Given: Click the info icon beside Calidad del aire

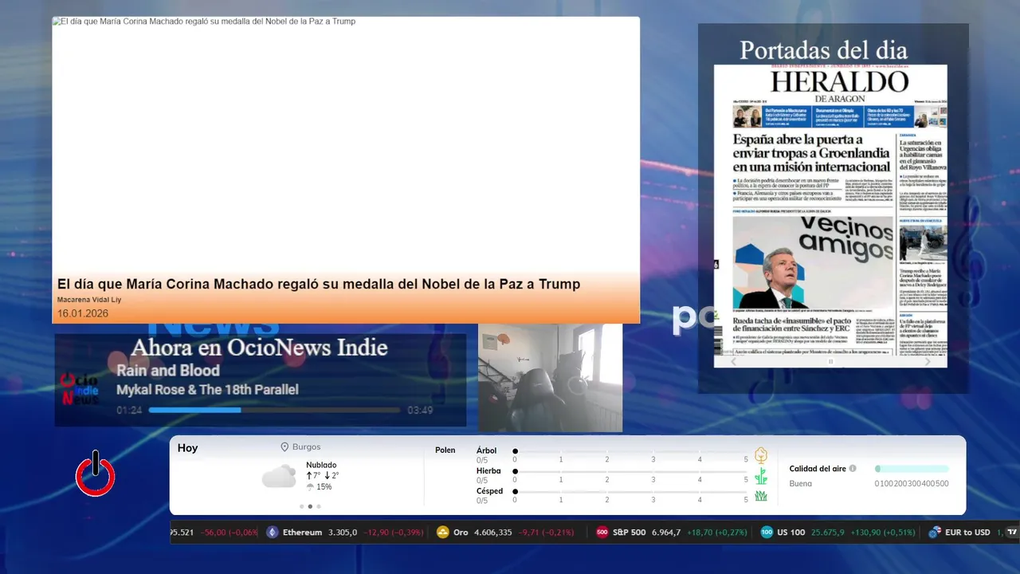Looking at the screenshot, I should [853, 469].
